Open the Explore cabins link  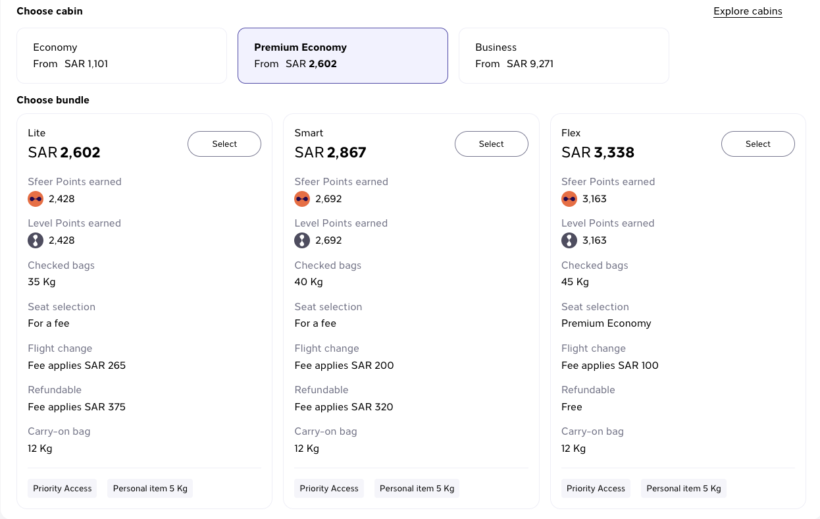tap(748, 11)
